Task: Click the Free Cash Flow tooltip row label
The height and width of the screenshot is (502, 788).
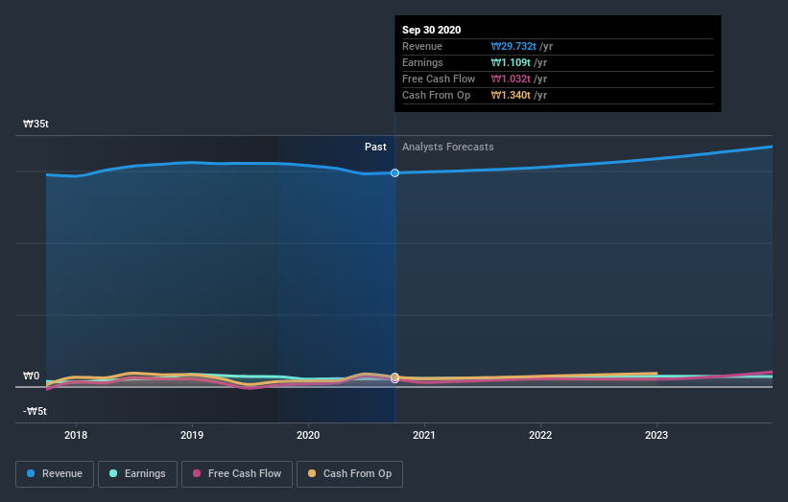Action: click(439, 79)
